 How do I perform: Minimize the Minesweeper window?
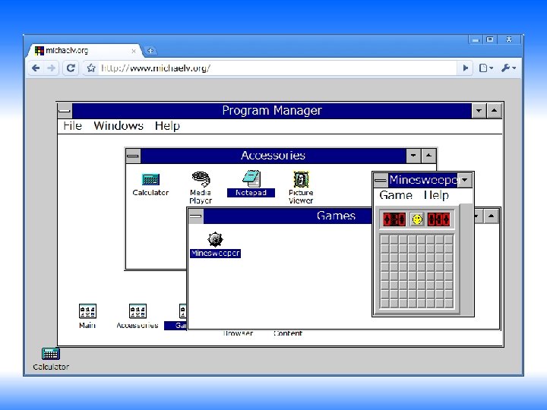465,180
